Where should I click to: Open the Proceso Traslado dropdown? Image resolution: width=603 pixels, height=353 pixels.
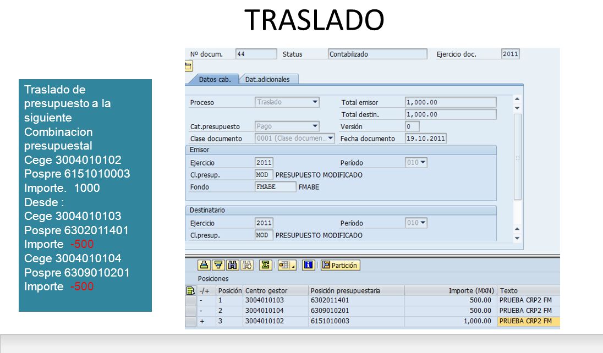point(315,102)
